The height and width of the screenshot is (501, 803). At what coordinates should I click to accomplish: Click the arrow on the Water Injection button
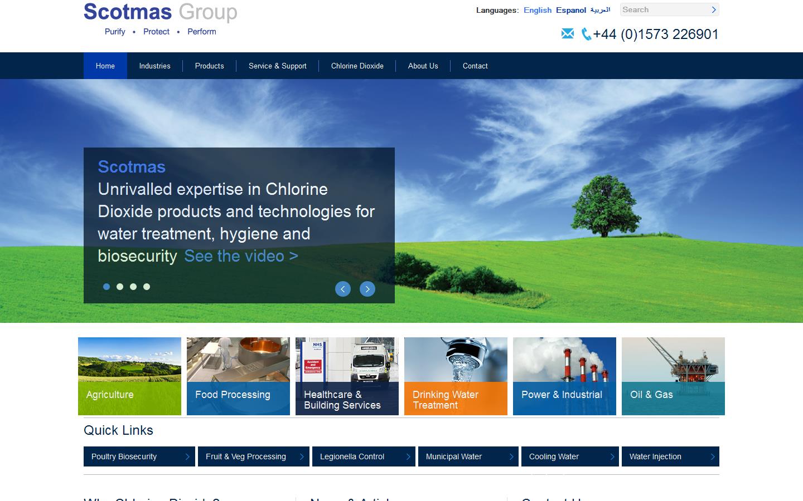[x=713, y=456]
